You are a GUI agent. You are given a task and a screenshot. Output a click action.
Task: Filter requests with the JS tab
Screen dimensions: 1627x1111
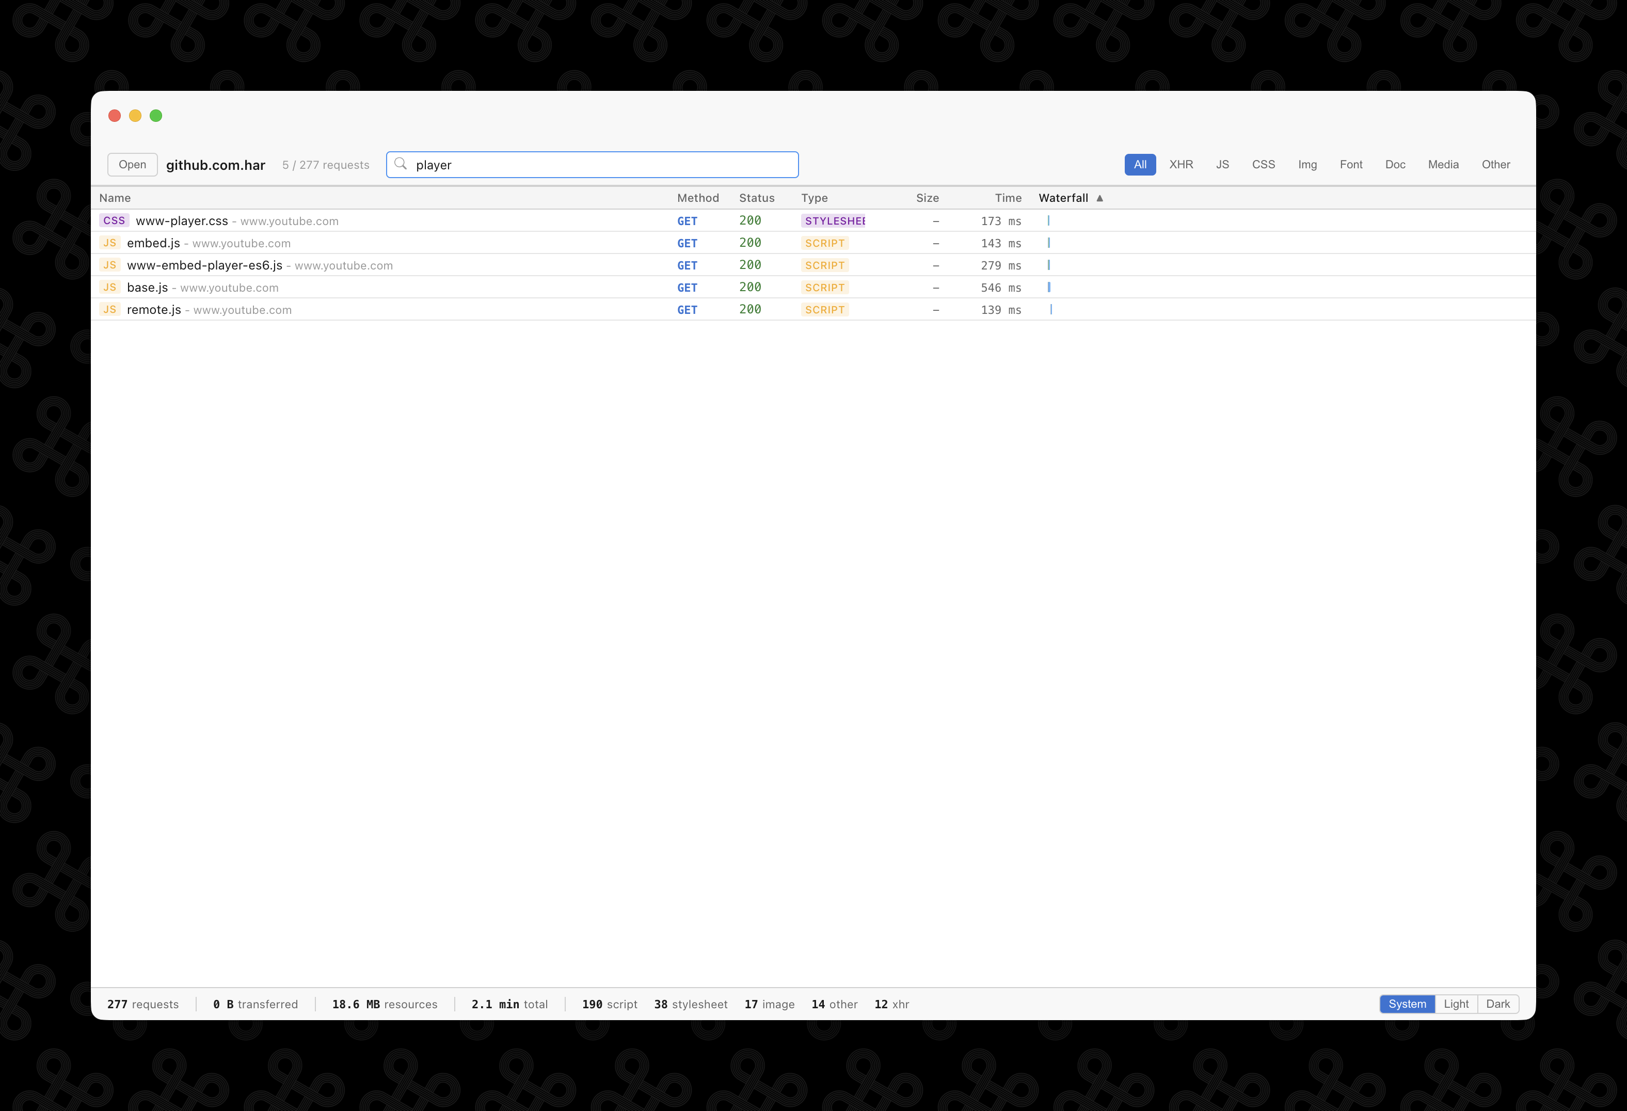1222,164
